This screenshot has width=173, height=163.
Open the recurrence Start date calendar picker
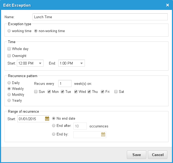coord(47,119)
